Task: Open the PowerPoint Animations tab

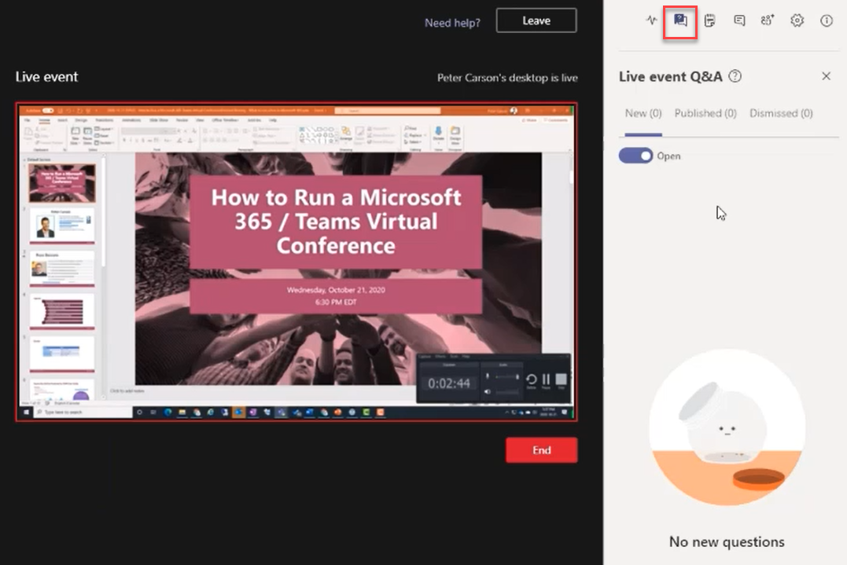Action: [x=131, y=120]
